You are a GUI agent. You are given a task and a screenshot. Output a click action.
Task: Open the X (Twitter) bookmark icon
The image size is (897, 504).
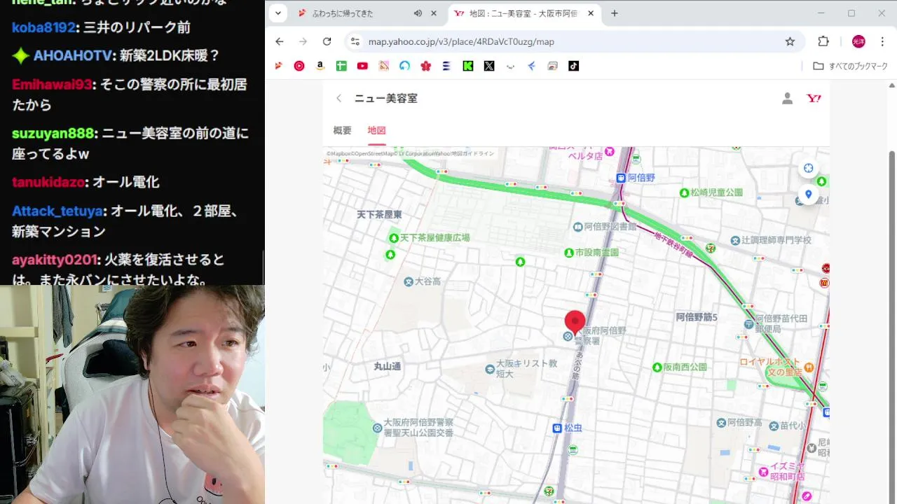point(489,66)
